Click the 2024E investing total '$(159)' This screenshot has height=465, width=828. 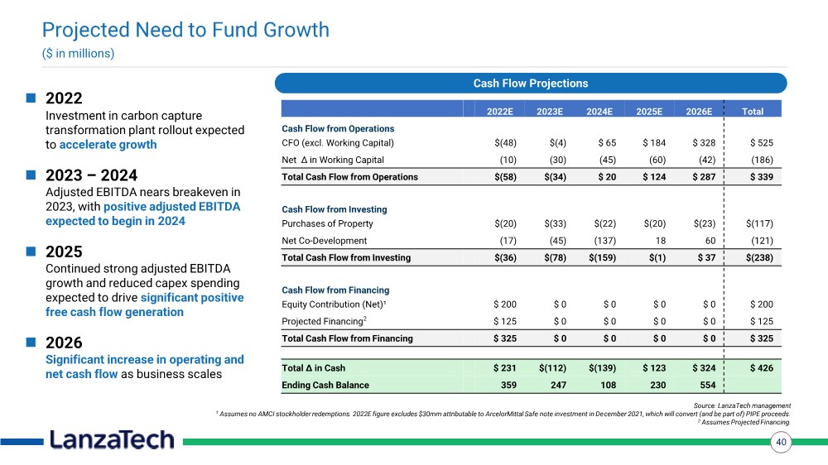pos(603,257)
